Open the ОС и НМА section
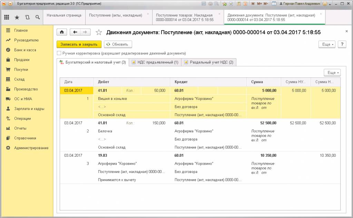Image resolution: width=353 pixels, height=218 pixels. [x=23, y=99]
